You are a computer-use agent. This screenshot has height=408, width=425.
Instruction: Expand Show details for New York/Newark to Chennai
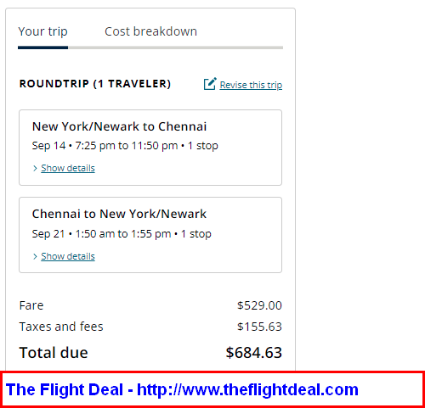[68, 168]
